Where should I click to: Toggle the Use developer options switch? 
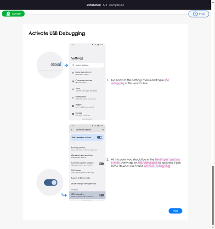(100, 137)
